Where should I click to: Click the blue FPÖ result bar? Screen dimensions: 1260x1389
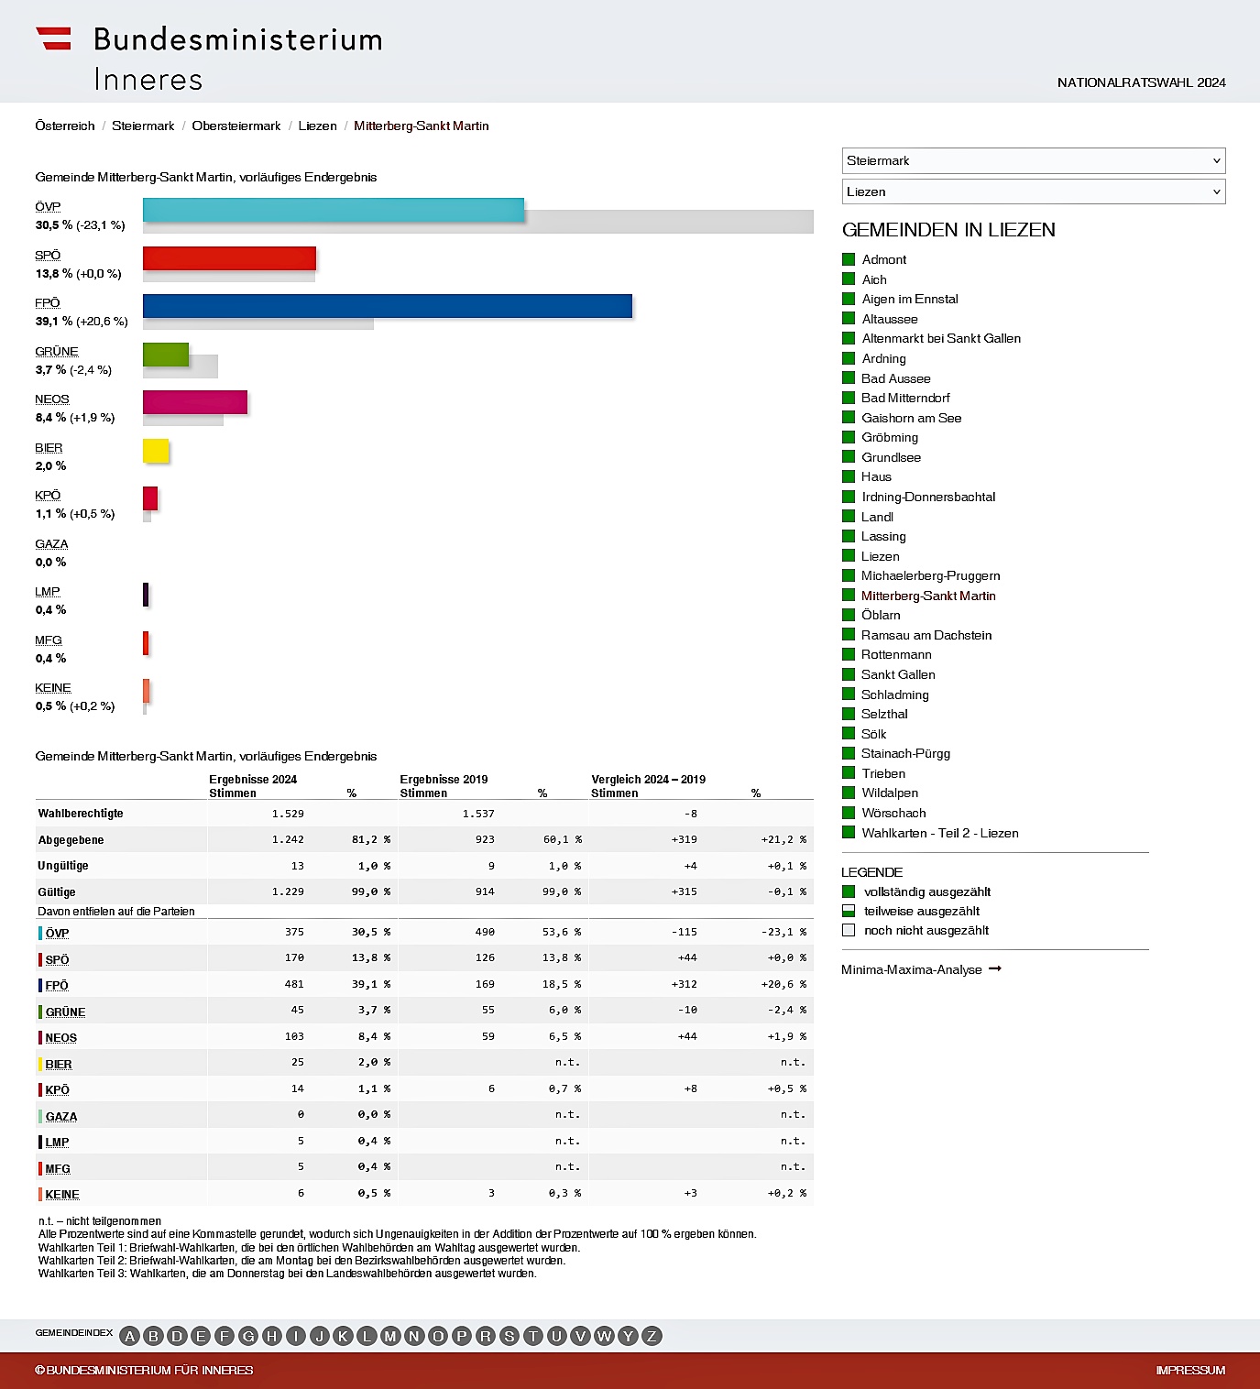[x=387, y=306]
